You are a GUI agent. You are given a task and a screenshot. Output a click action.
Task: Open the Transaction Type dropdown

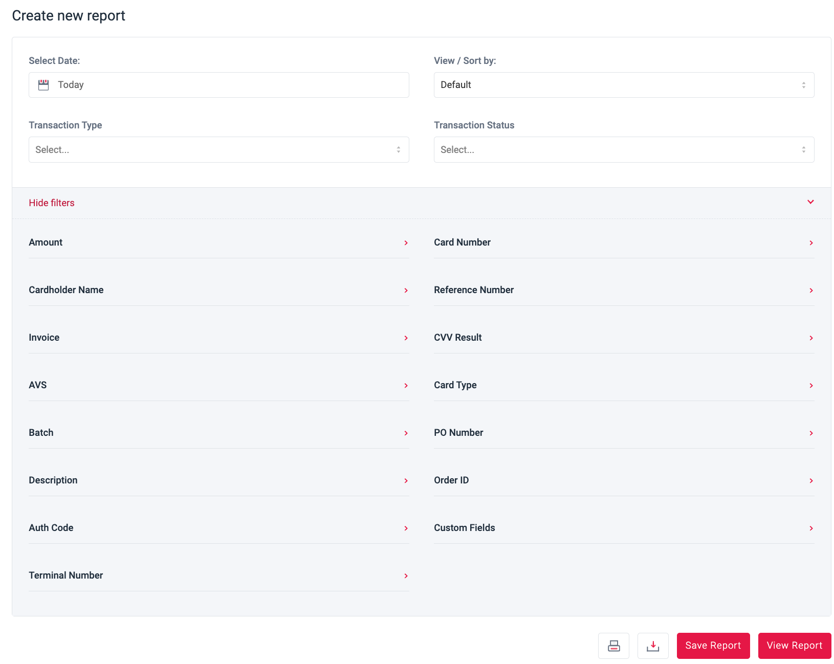tap(218, 150)
